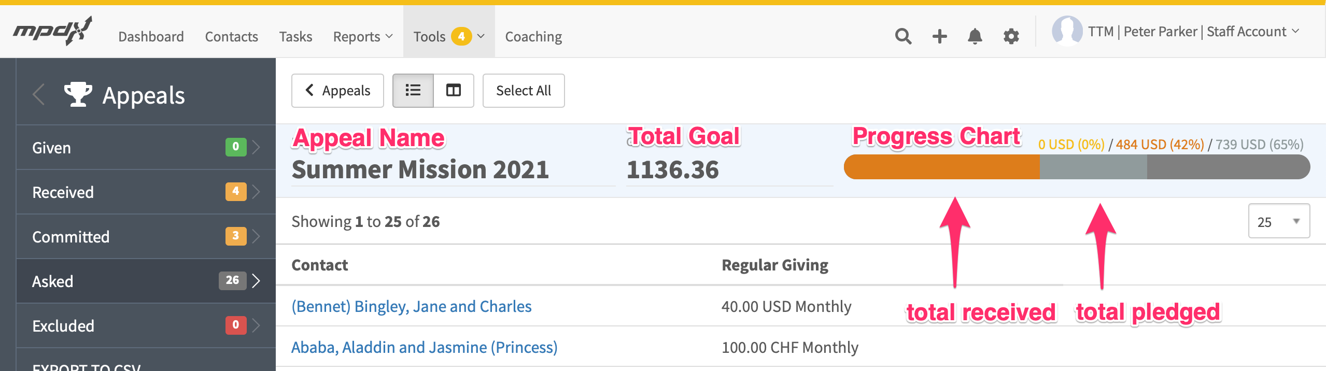Image resolution: width=1326 pixels, height=371 pixels.
Task: Click the orange progress bar segment
Action: pos(941,167)
